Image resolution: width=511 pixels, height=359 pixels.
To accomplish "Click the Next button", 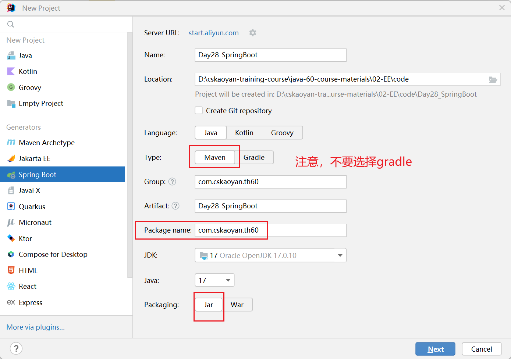I will tap(435, 349).
